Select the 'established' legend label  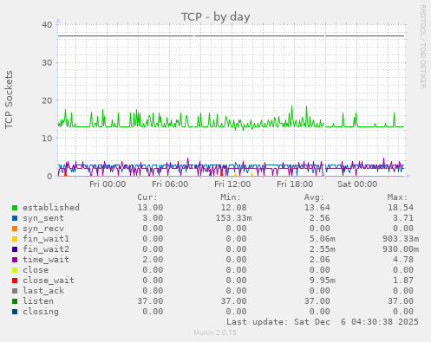point(51,208)
